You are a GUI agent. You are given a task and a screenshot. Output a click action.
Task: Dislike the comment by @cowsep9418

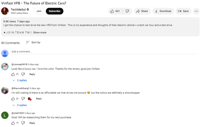(x=23, y=74)
